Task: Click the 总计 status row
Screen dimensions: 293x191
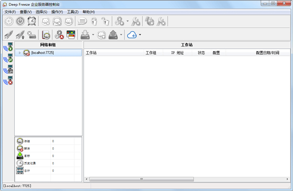Action: 48,170
